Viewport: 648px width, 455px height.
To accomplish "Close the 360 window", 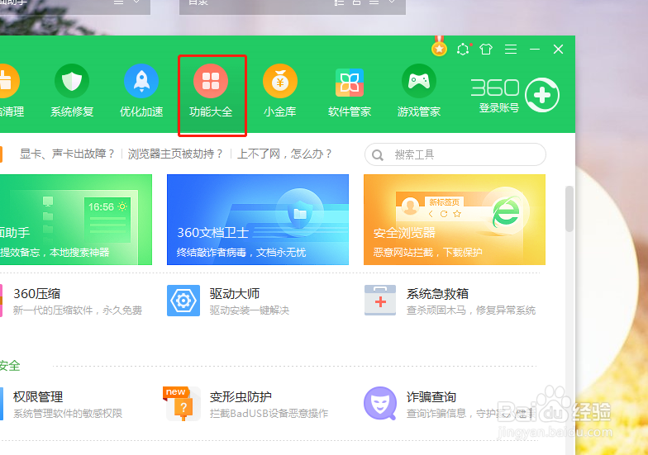I will [559, 50].
